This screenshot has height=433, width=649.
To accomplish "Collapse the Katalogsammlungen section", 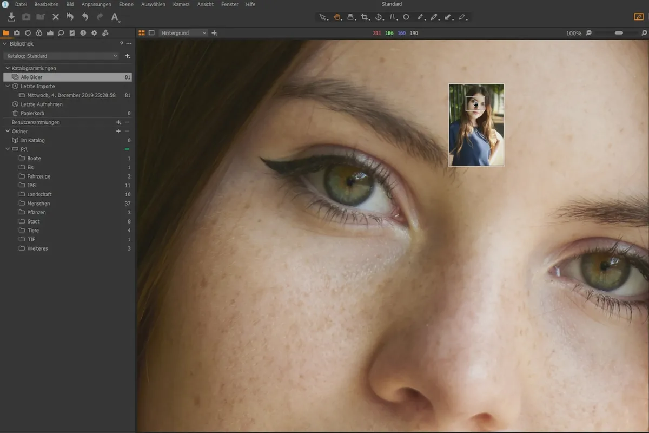I will [x=8, y=68].
